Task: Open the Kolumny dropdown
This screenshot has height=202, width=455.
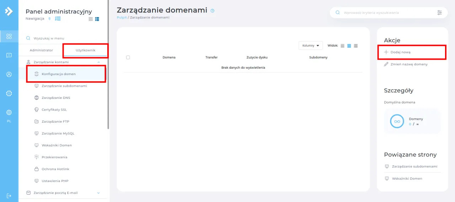Action: (311, 46)
